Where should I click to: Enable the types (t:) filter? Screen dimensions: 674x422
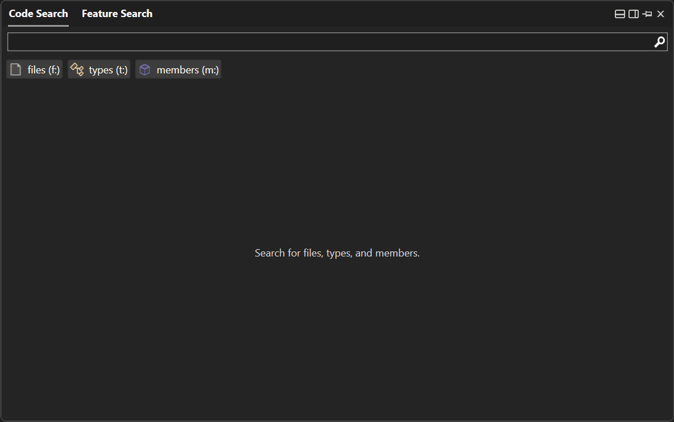pyautogui.click(x=99, y=70)
